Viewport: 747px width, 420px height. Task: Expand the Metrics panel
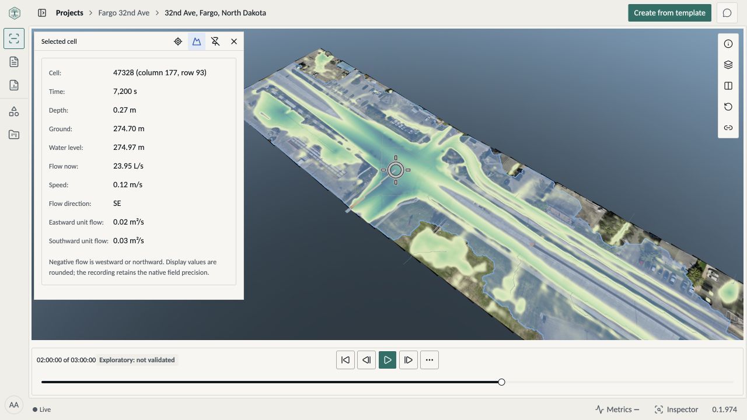[617, 409]
